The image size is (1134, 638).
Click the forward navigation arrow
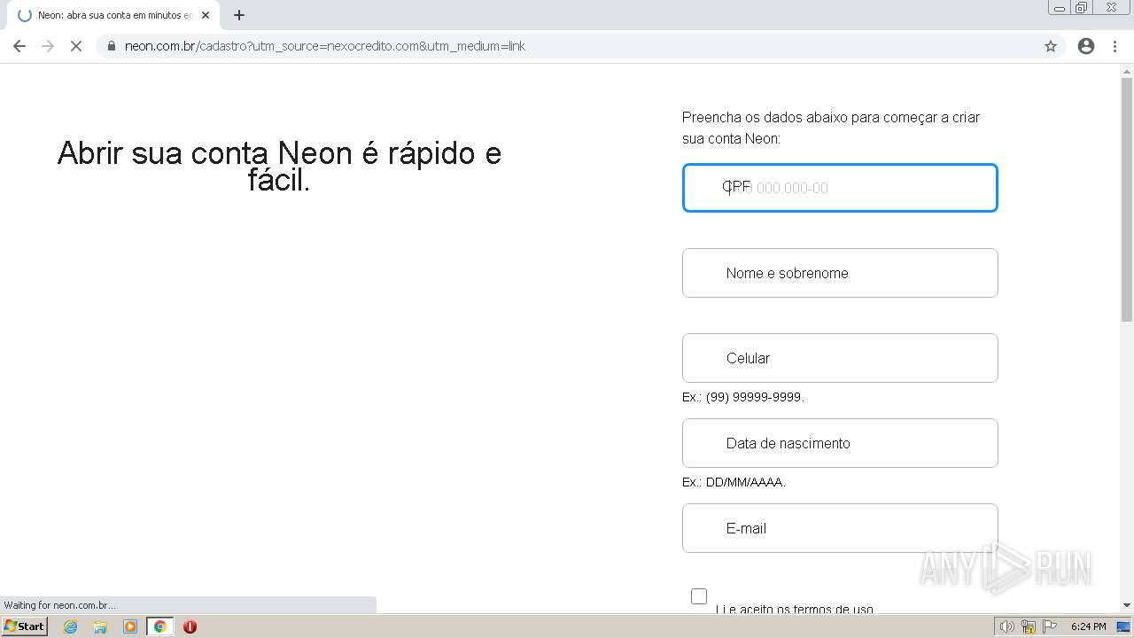pos(48,46)
